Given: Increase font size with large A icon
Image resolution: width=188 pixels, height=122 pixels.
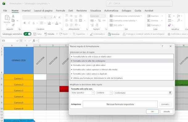Looking at the screenshot, I should coord(55,17).
